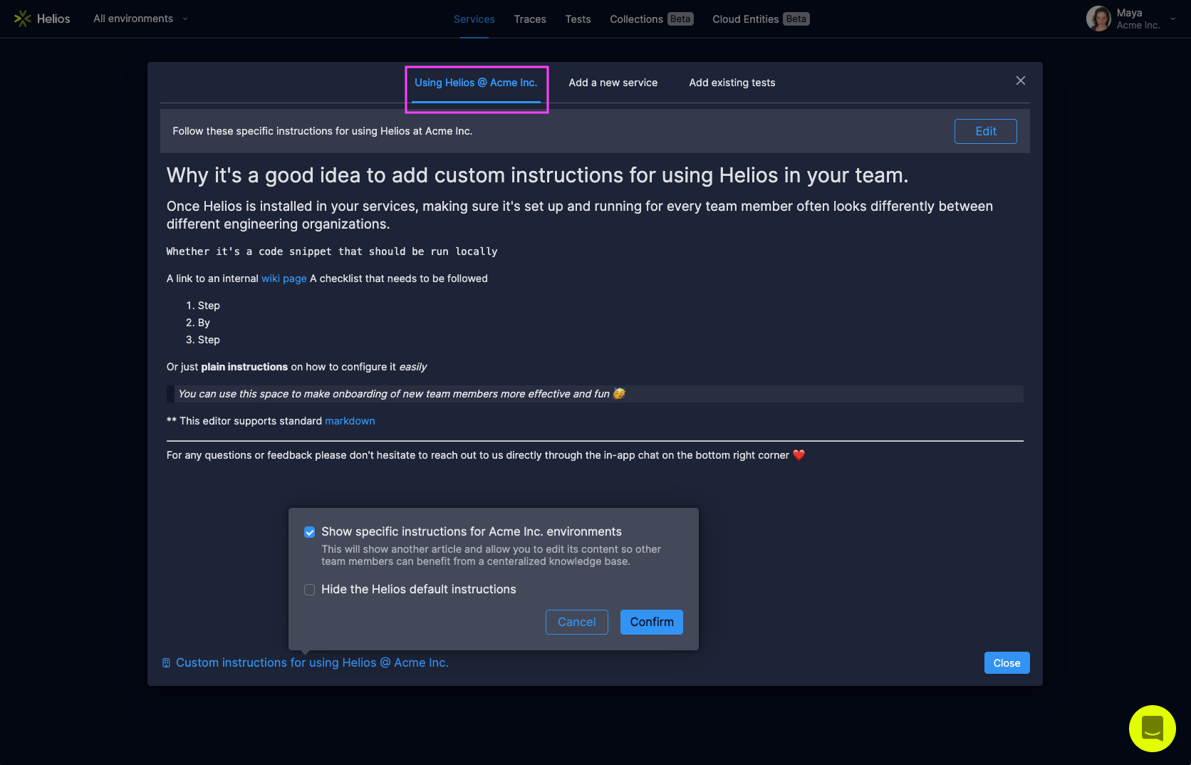Image resolution: width=1191 pixels, height=765 pixels.
Task: Open Collections Beta section
Action: click(x=651, y=19)
